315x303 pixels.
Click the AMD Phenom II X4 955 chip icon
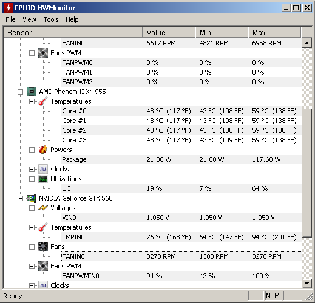pos(32,92)
